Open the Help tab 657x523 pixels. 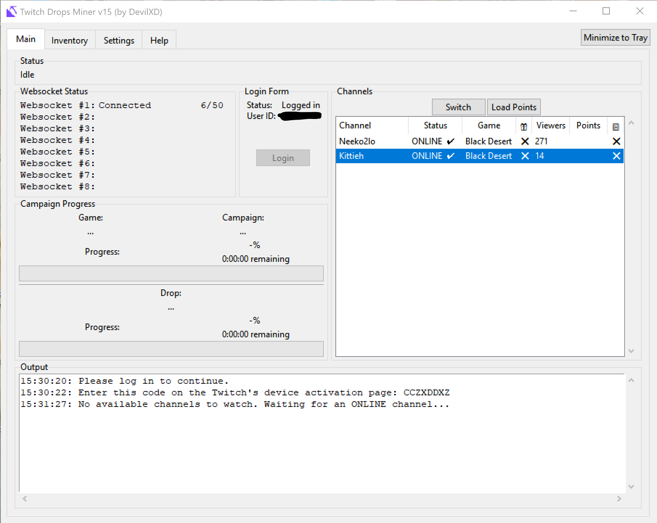pyautogui.click(x=159, y=40)
